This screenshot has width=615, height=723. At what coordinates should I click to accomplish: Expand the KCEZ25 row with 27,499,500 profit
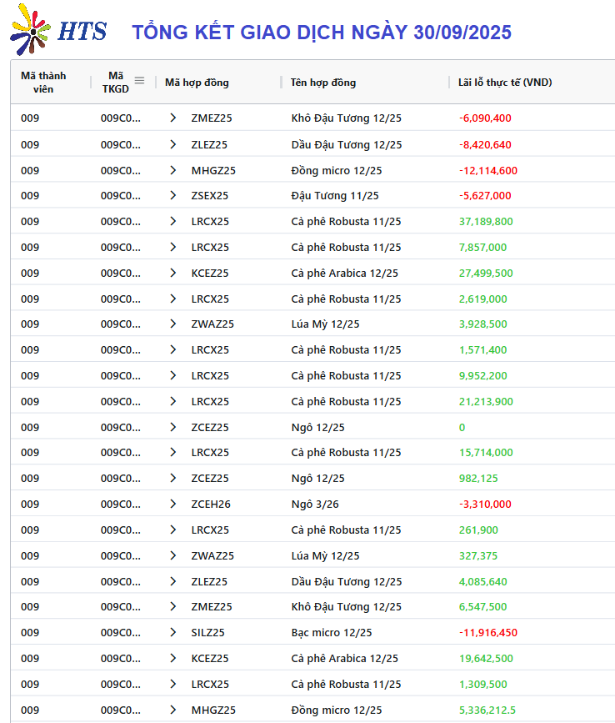(172, 274)
